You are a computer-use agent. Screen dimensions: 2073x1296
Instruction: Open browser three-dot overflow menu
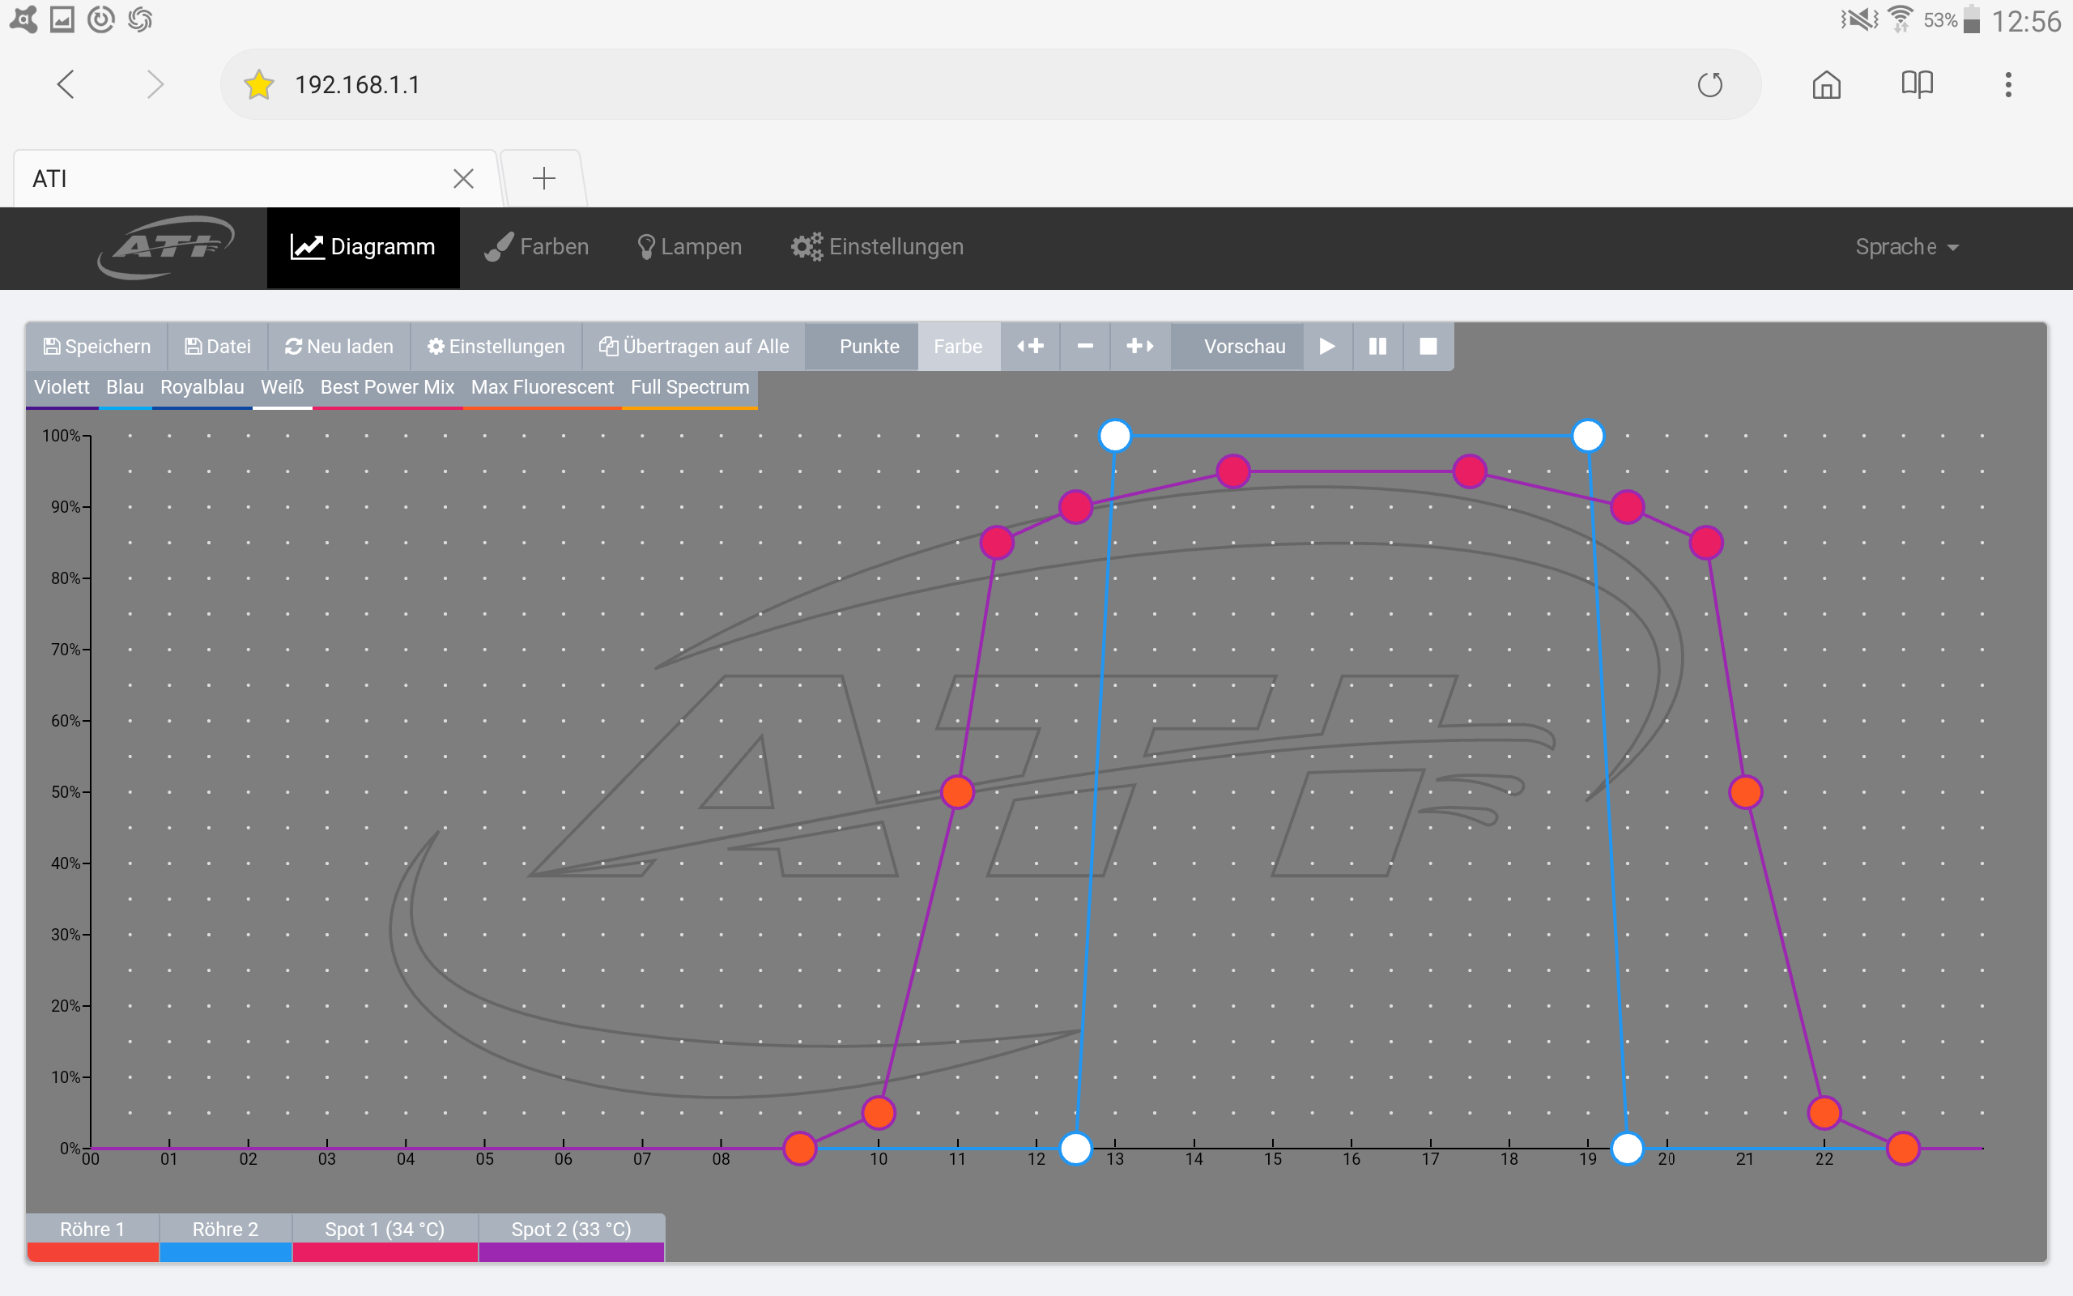click(2008, 85)
